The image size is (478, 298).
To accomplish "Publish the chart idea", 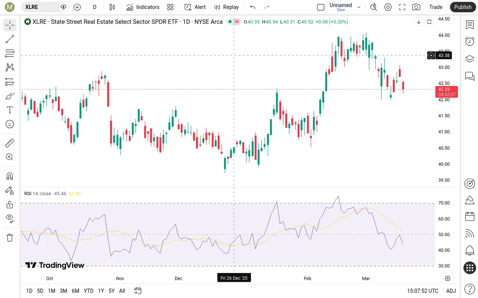I will tap(463, 7).
